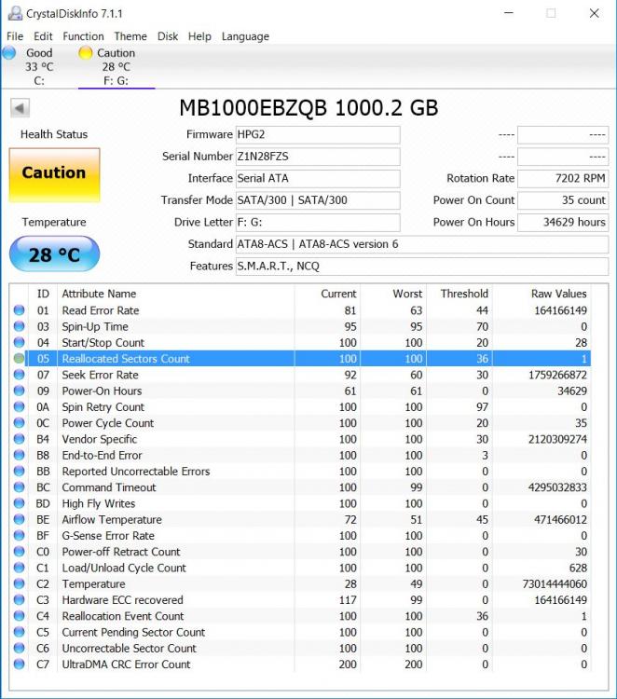This screenshot has width=617, height=699.
Task: Click the status orb beside G-Sense Error Rate
Action: tap(20, 535)
